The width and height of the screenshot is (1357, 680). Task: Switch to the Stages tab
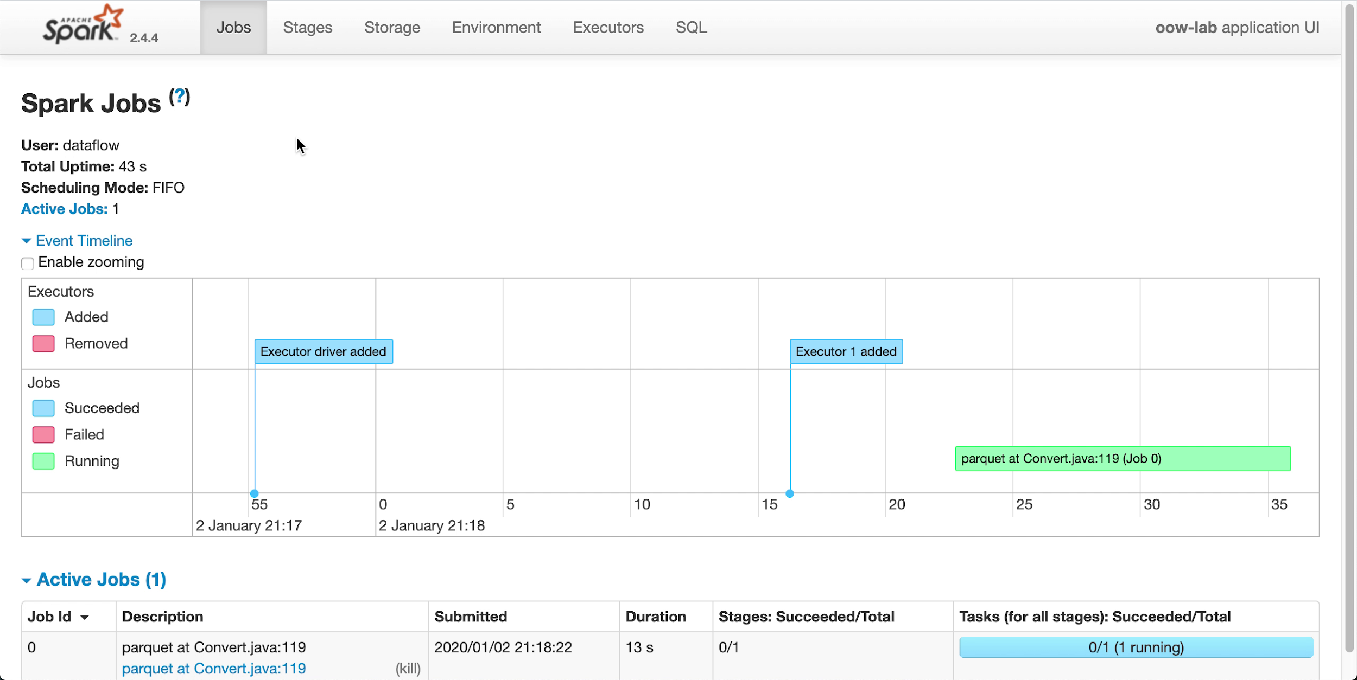307,27
